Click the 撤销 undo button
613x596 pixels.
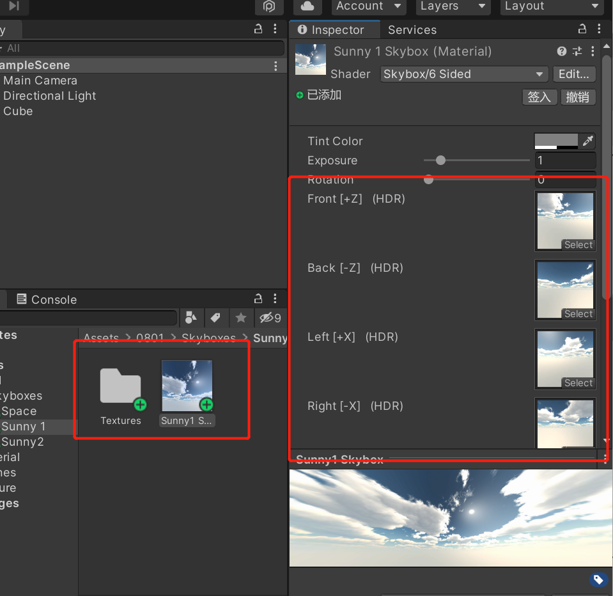[578, 97]
